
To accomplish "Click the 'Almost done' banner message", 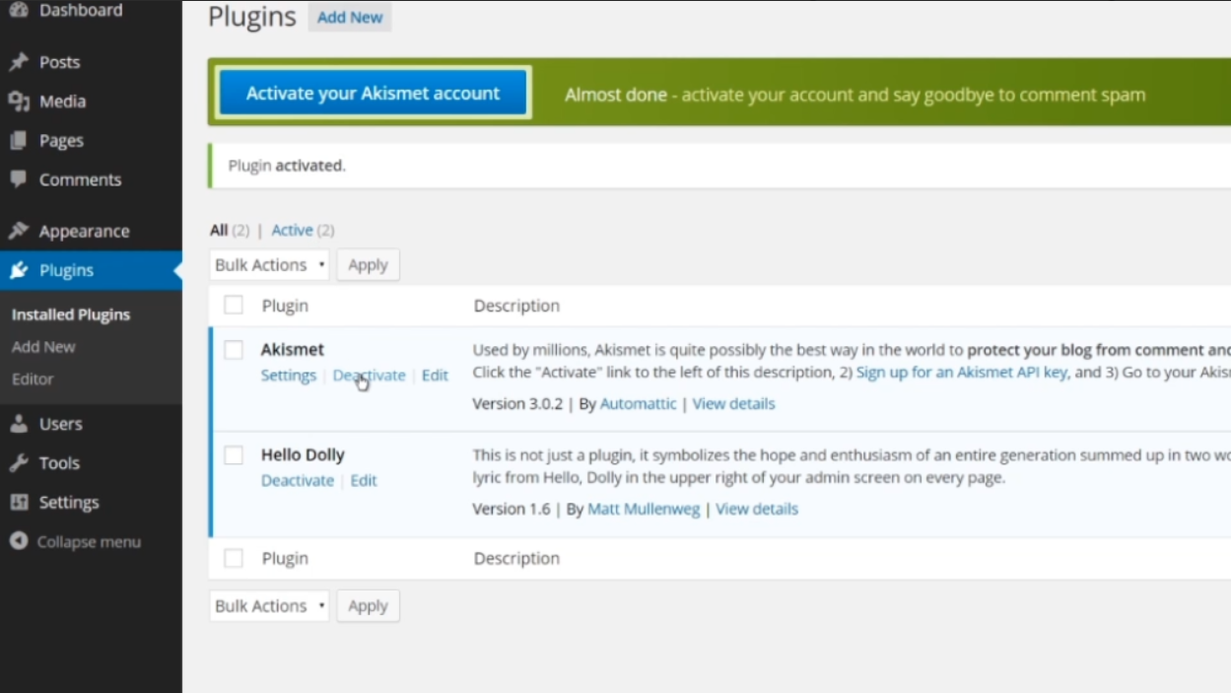I will click(855, 96).
